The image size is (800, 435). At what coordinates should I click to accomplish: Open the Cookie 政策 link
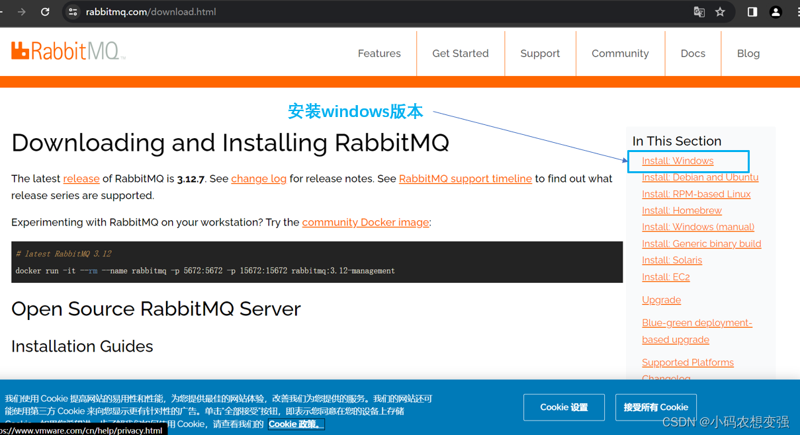tap(296, 424)
